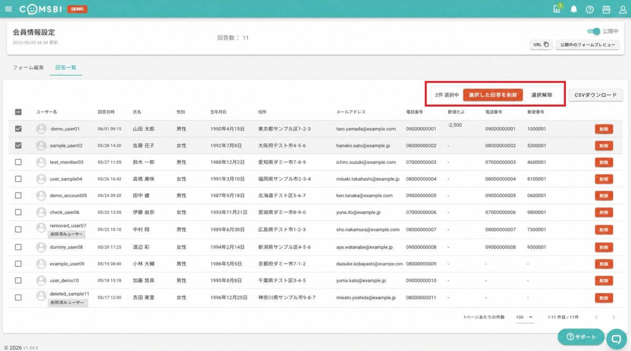Open rows-per-page dropdown showing 100
631x351 pixels.
[524, 317]
